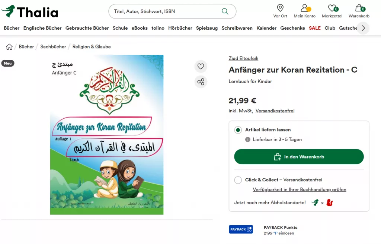The image size is (381, 244).
Task: Add book to wishlist with heart icon
Action: 201,66
